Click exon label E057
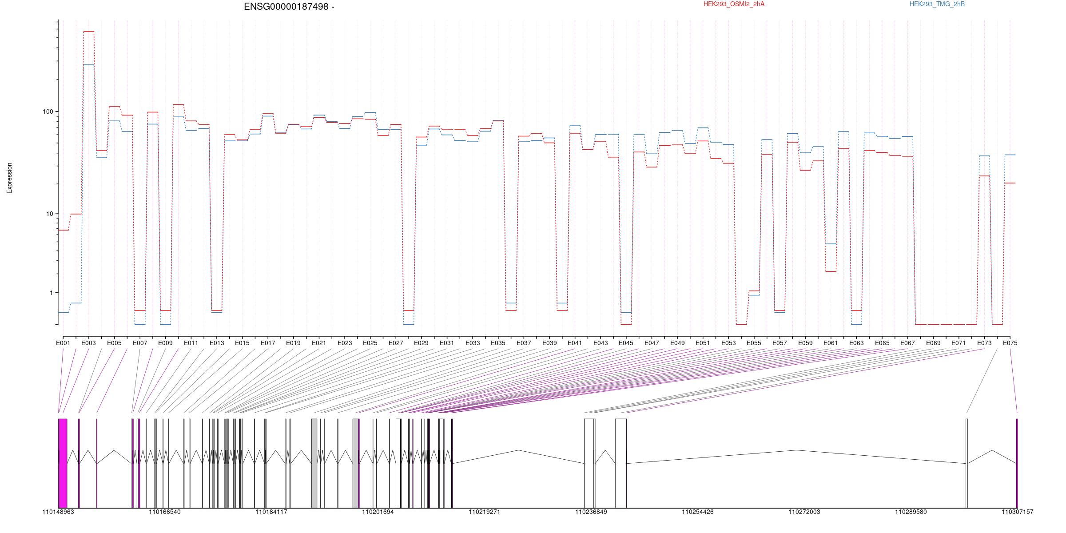The height and width of the screenshot is (533, 1066). (x=780, y=343)
